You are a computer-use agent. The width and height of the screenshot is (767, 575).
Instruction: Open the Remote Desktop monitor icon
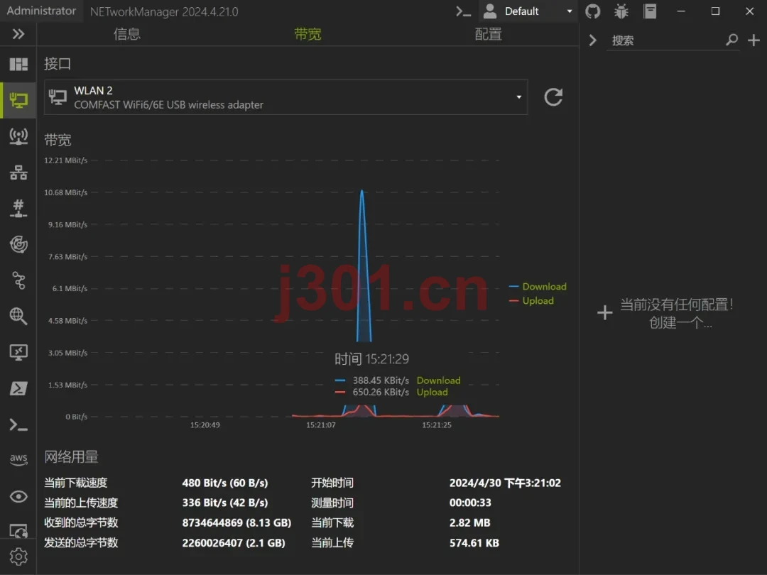[18, 353]
